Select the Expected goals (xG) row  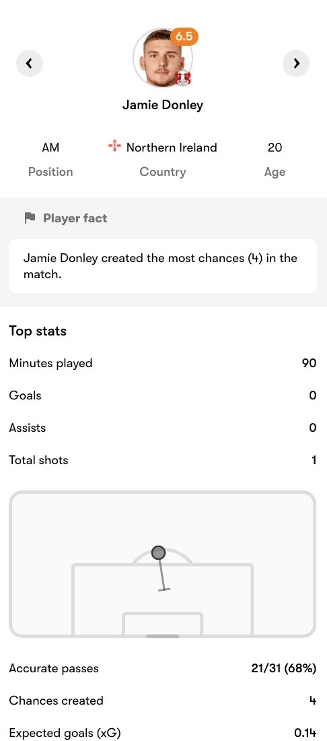coord(163,733)
